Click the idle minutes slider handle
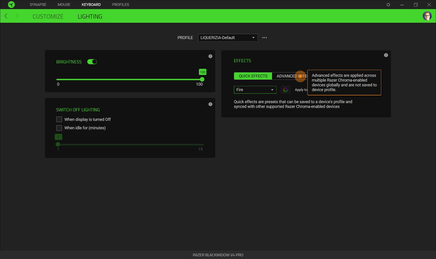The width and height of the screenshot is (436, 259). pyautogui.click(x=58, y=144)
